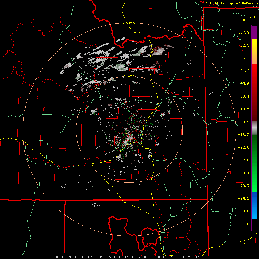The height and width of the screenshot is (259, 259).
Task: Click the purple top segment of color bar
Action: point(254,32)
